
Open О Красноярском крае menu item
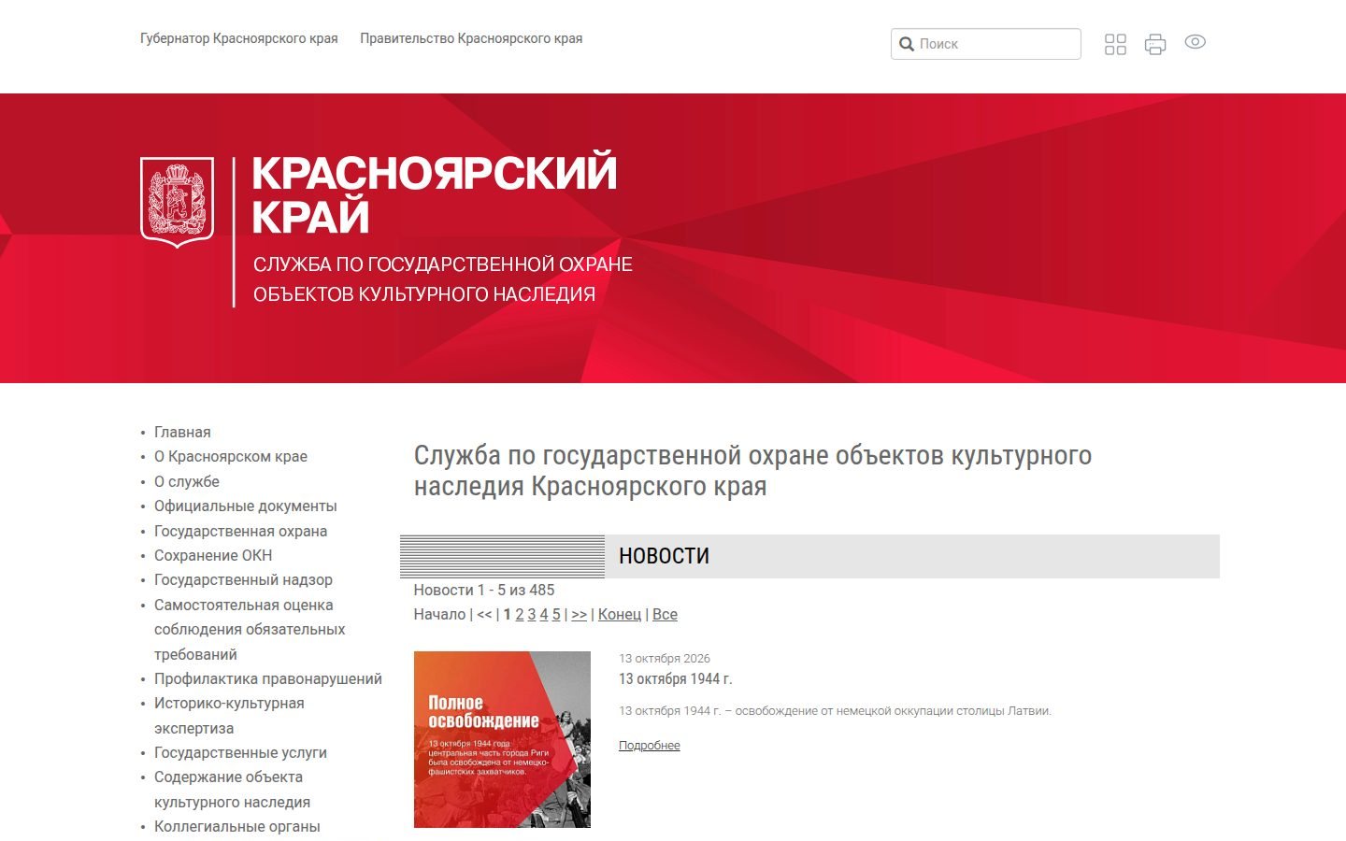(x=231, y=456)
